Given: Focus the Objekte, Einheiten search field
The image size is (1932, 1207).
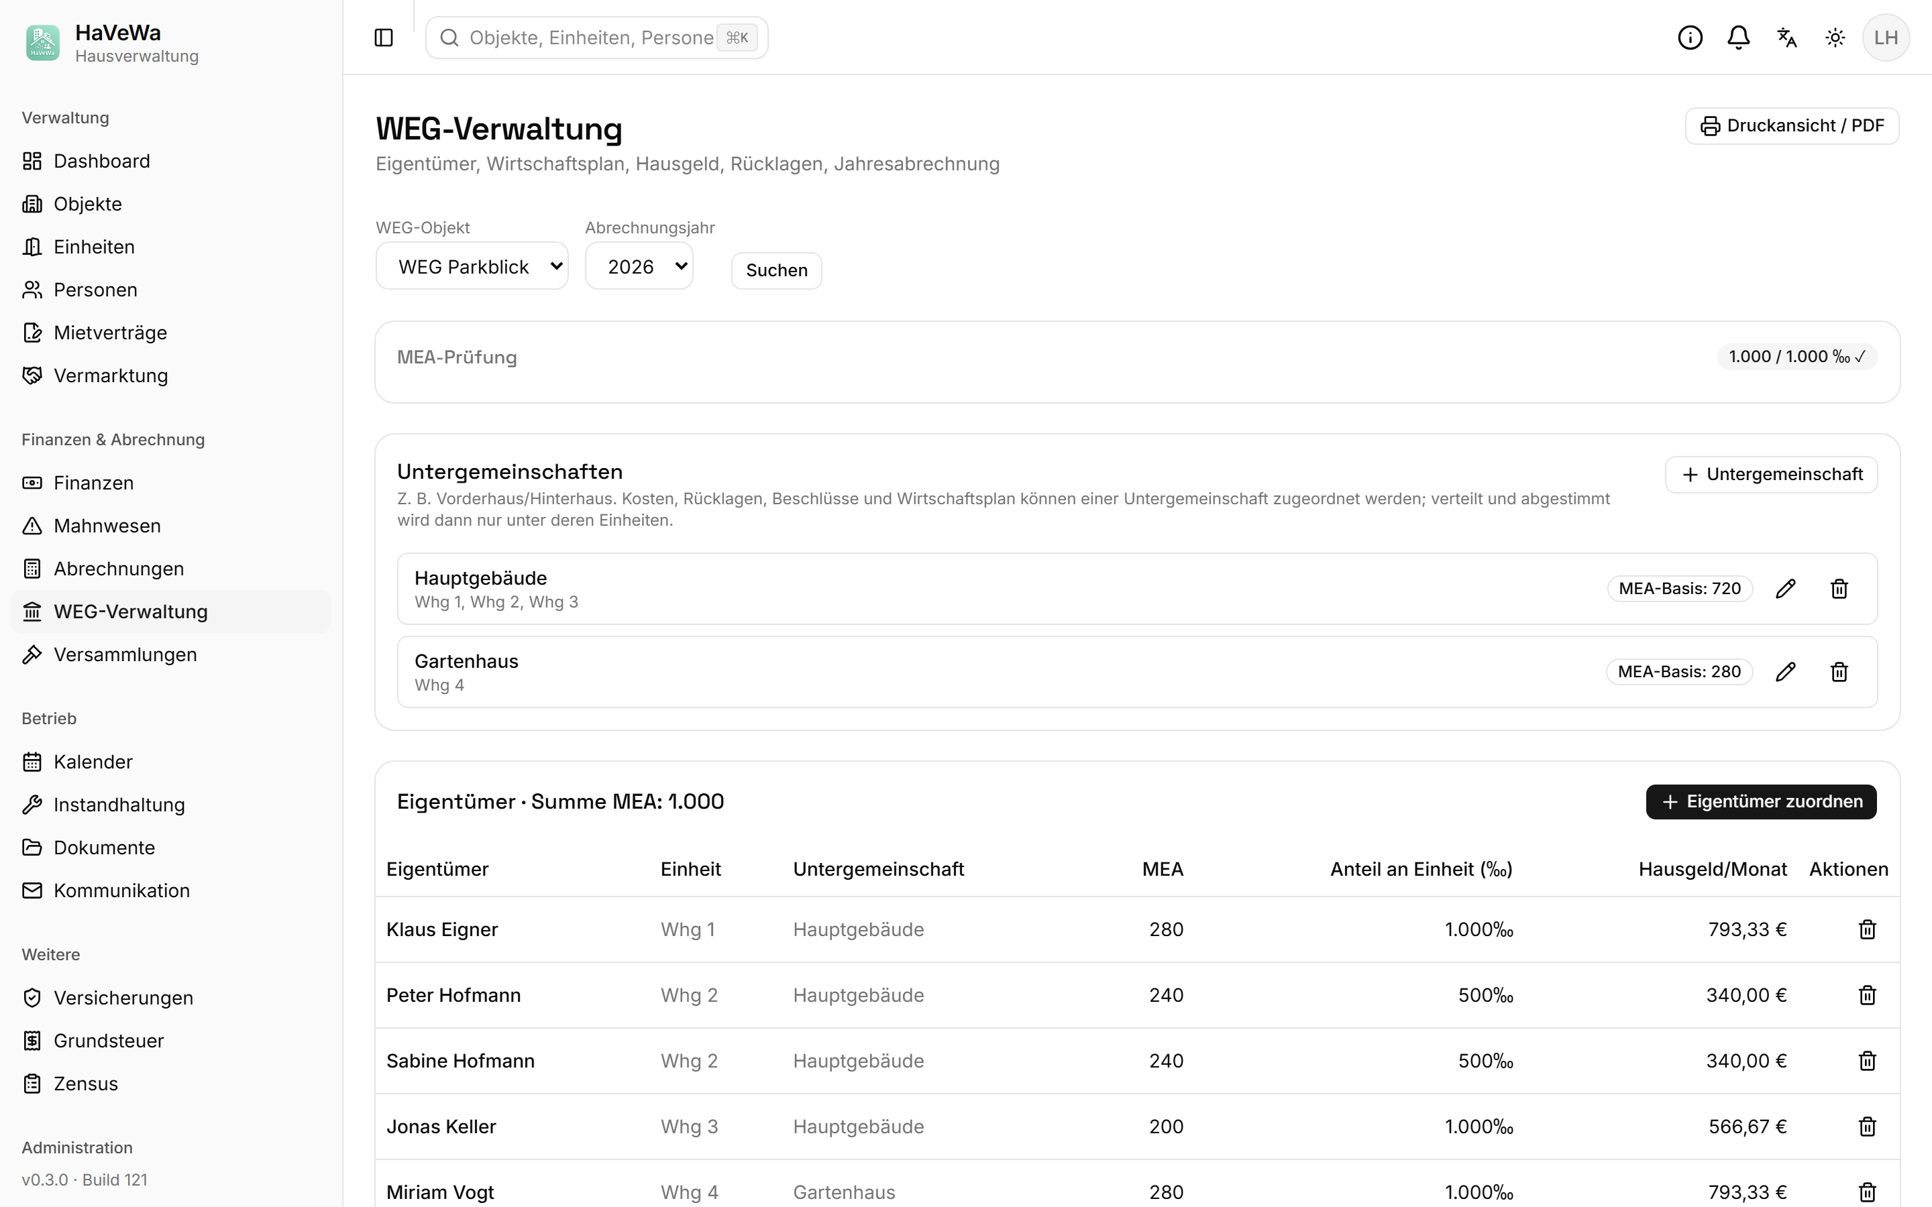Looking at the screenshot, I should pos(597,38).
